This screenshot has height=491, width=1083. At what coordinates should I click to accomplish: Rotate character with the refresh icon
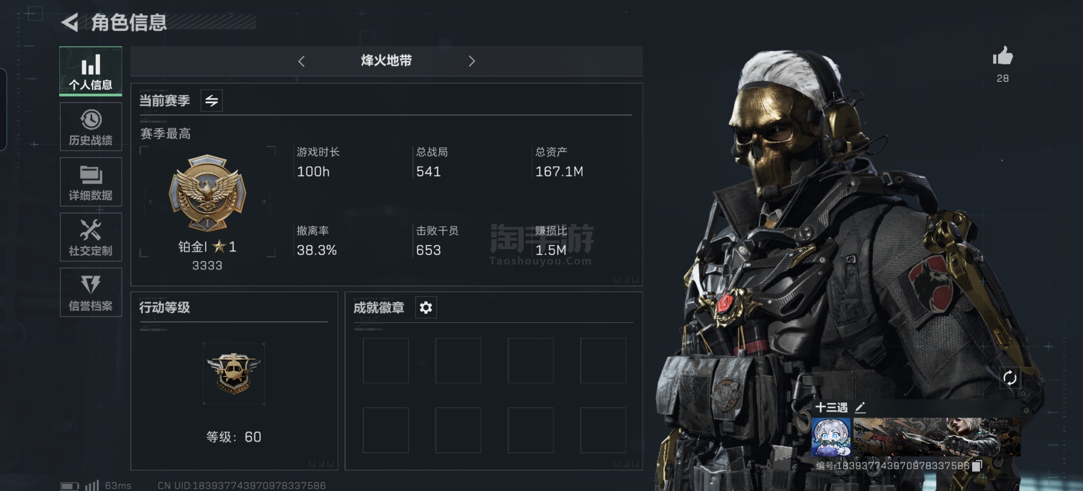pos(1010,377)
